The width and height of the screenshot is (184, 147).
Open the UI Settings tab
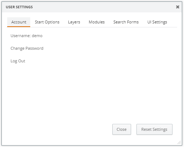point(157,22)
